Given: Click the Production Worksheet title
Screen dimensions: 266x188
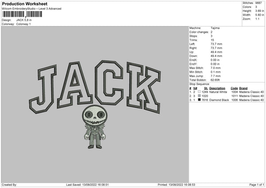Looking at the screenshot, I should tap(25, 4).
